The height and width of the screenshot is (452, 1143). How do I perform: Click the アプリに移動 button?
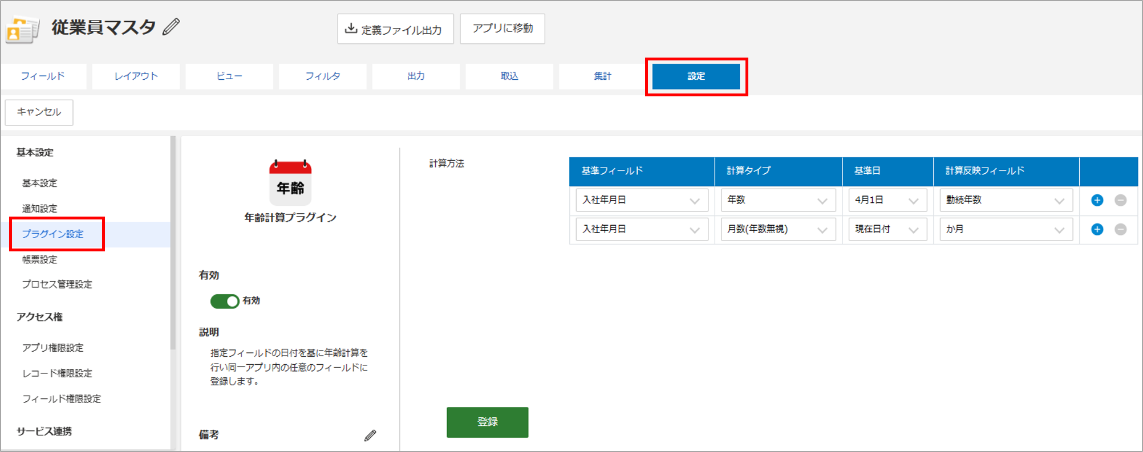click(502, 28)
